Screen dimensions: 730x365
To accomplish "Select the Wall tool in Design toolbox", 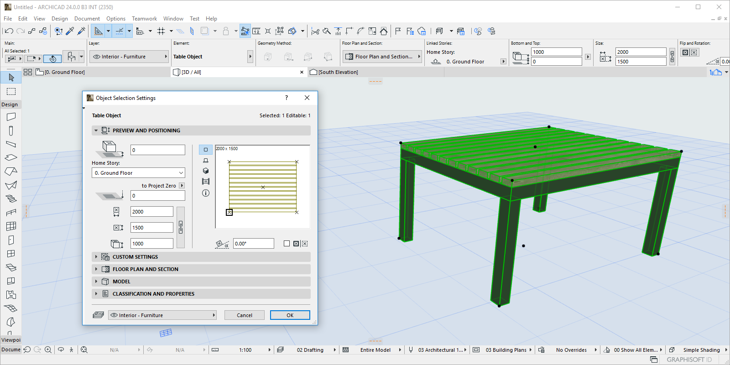I will [x=11, y=117].
